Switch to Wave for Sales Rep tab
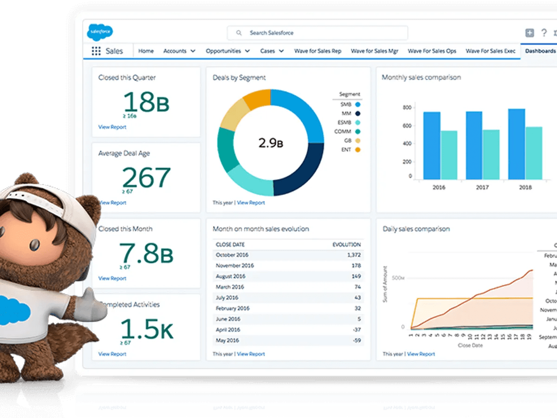This screenshot has height=418, width=557. [x=317, y=51]
